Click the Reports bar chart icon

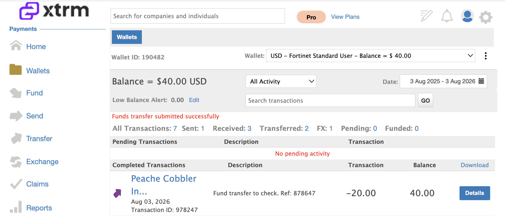(x=16, y=207)
